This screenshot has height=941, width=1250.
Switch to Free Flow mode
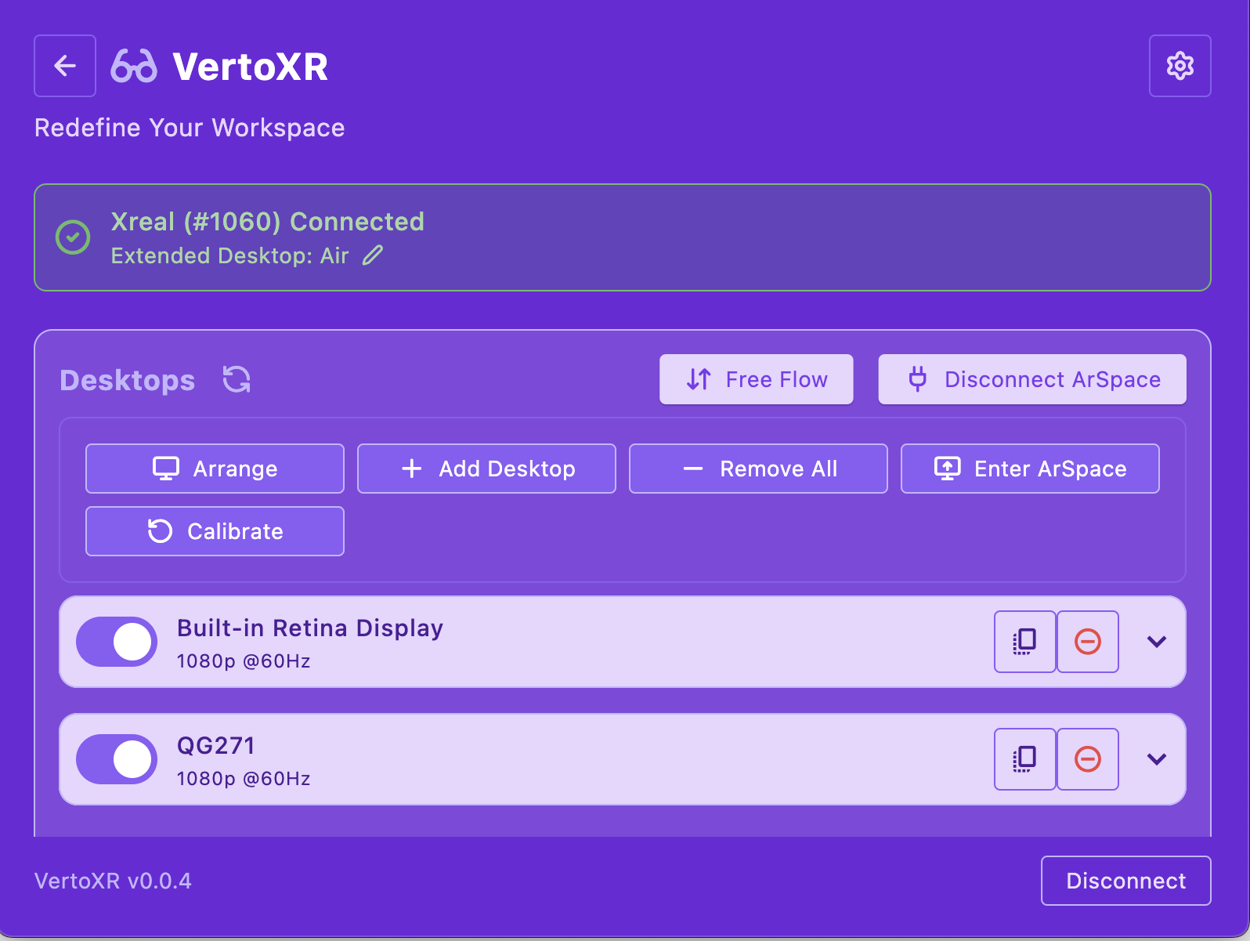click(x=756, y=379)
